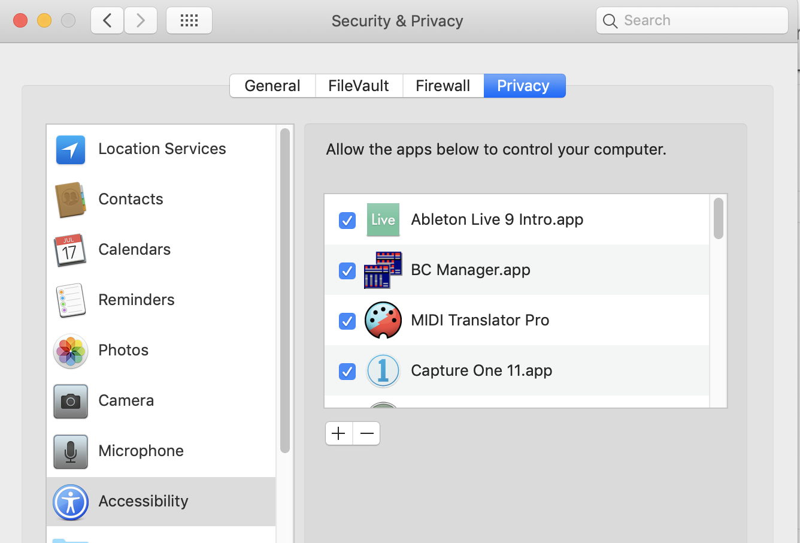Select the Calendars label
This screenshot has height=543, width=800.
click(x=134, y=249)
